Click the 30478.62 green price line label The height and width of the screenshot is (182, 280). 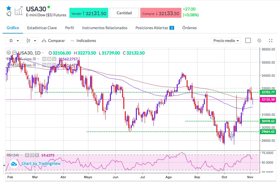point(268,121)
